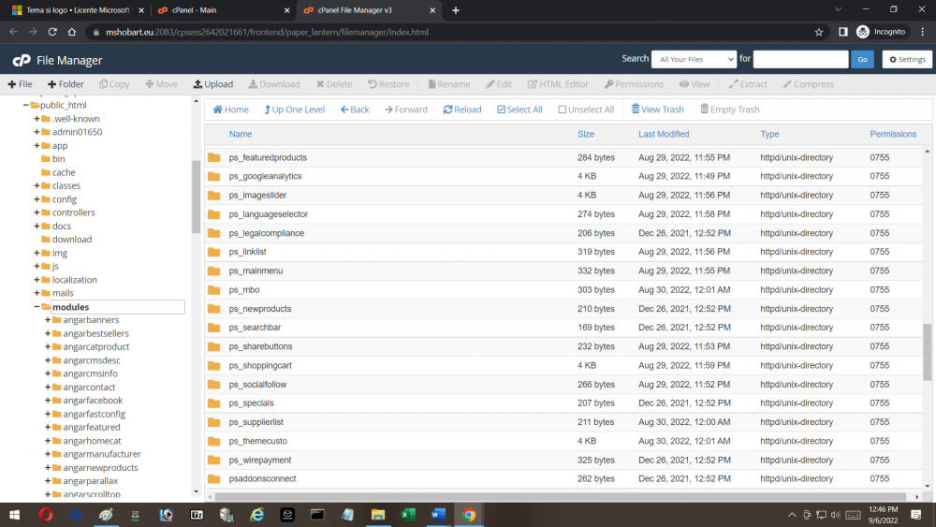Bookmark this page with star icon
This screenshot has width=936, height=527.
[818, 32]
